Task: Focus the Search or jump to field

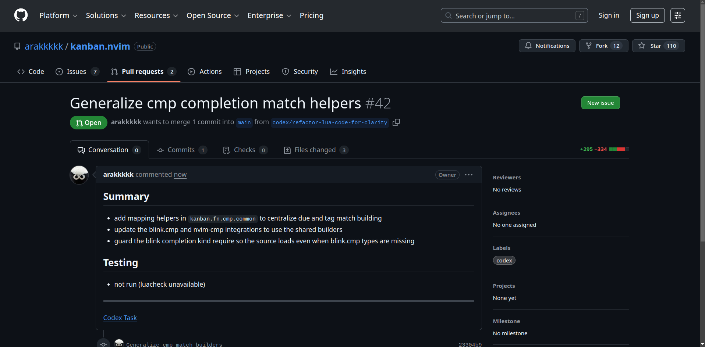Action: 514,16
